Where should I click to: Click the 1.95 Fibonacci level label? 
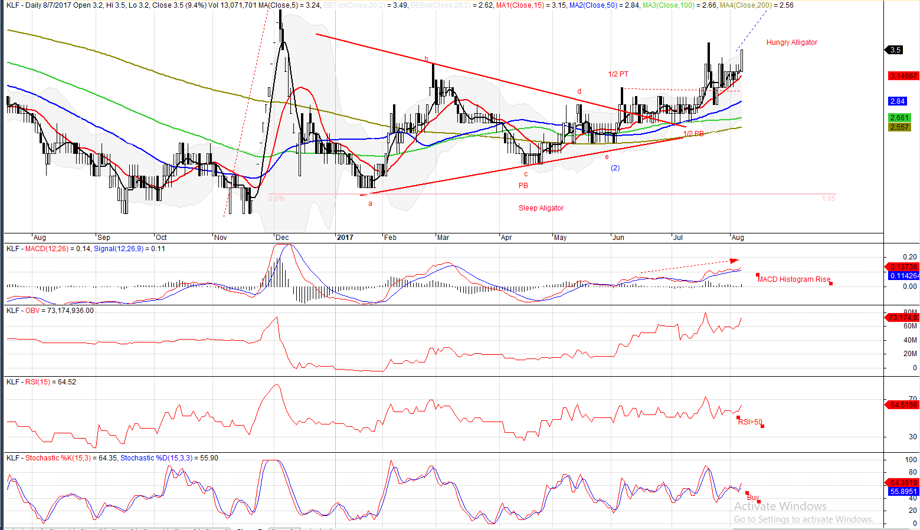[829, 199]
